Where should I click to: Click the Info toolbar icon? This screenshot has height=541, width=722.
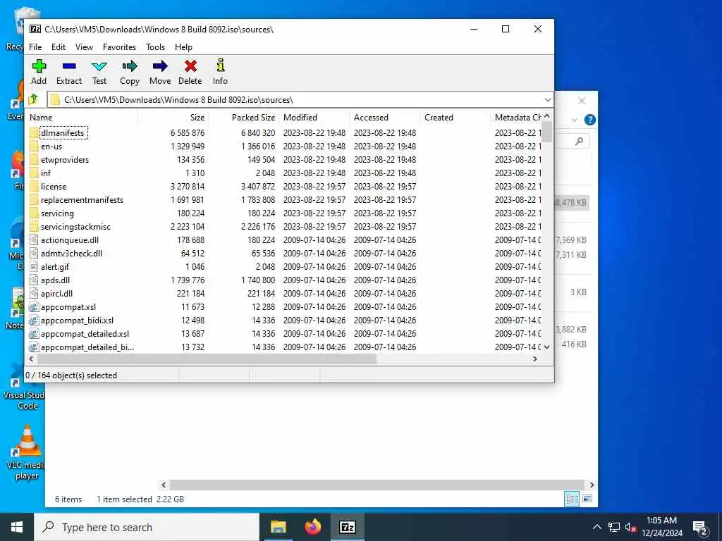[221, 66]
